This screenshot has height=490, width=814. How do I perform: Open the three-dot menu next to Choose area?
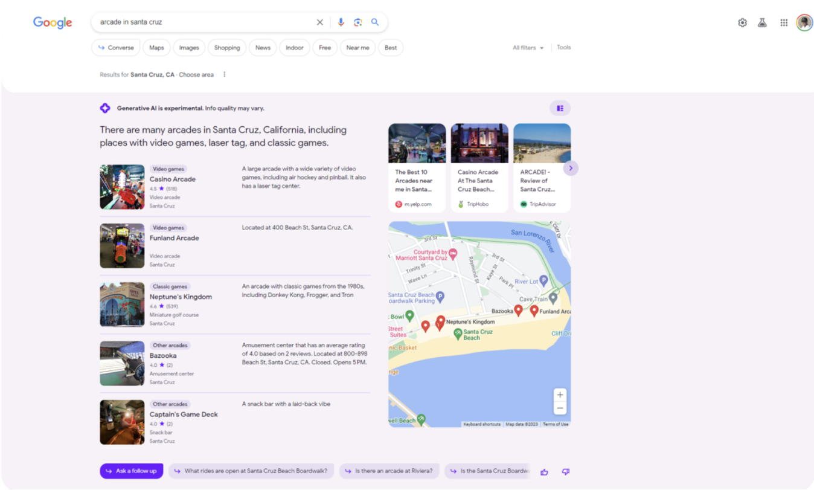coord(224,74)
